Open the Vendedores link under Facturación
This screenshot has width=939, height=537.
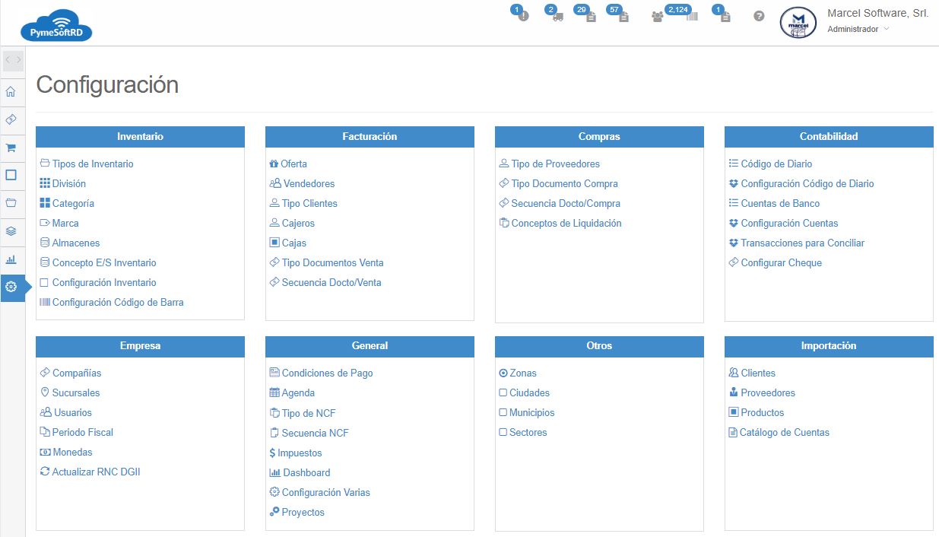click(x=308, y=183)
